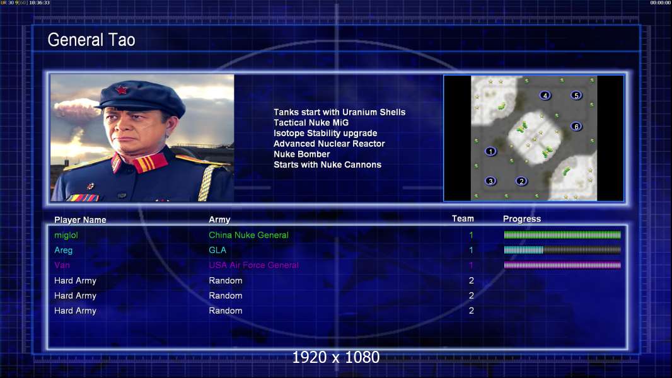Click start position marker 3 on minimap

[x=490, y=181]
